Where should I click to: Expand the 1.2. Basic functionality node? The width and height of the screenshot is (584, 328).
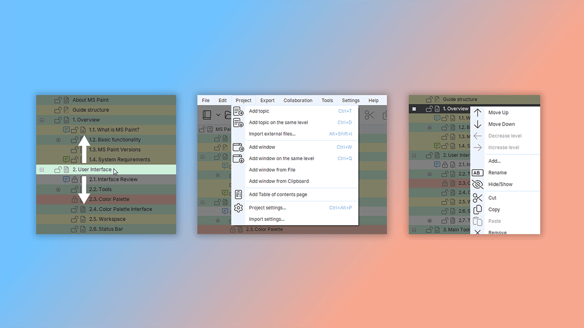tap(58, 140)
